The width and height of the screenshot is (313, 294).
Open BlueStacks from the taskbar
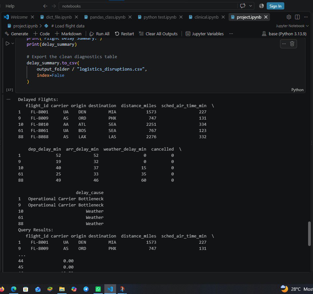(x=50, y=289)
